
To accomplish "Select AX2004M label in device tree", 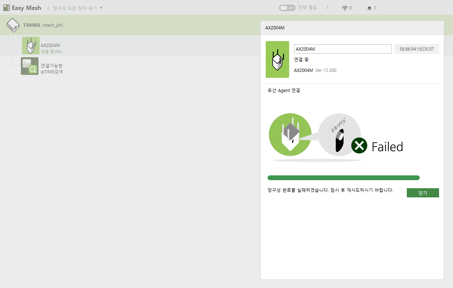I will click(50, 45).
